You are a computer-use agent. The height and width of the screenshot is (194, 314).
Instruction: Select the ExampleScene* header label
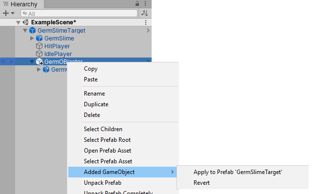(54, 22)
